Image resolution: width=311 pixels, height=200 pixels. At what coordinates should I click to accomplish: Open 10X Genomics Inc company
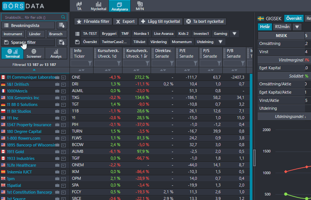(x=23, y=98)
